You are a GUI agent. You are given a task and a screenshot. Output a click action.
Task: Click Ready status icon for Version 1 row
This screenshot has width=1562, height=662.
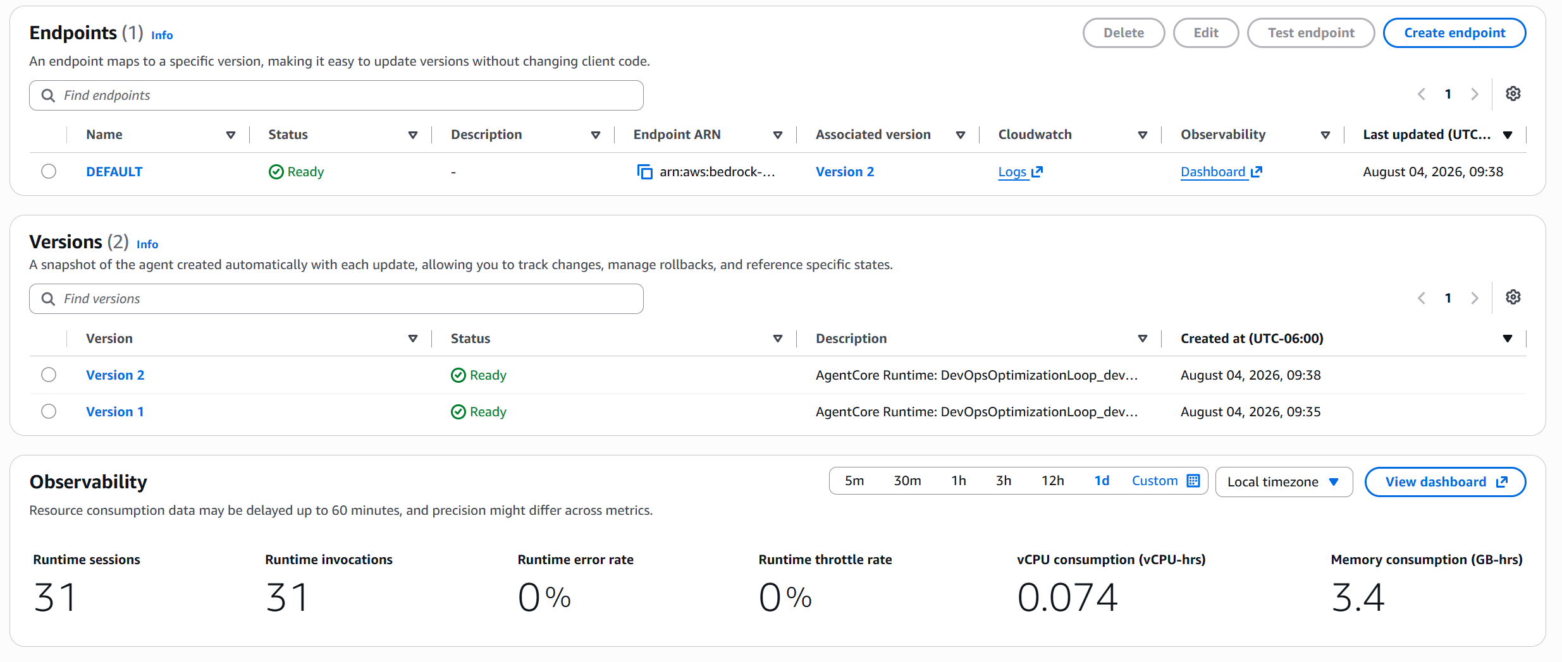pos(458,412)
